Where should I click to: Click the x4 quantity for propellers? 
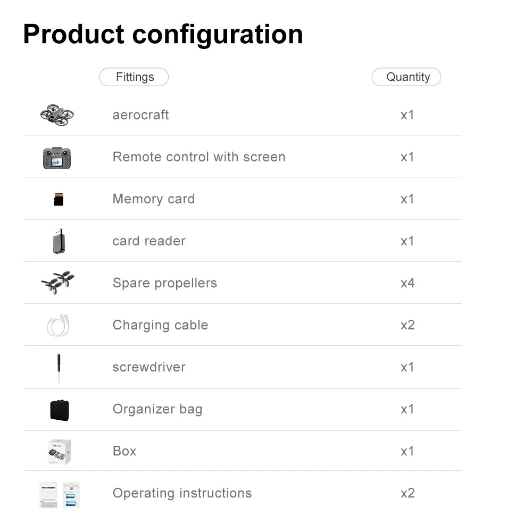tap(408, 283)
